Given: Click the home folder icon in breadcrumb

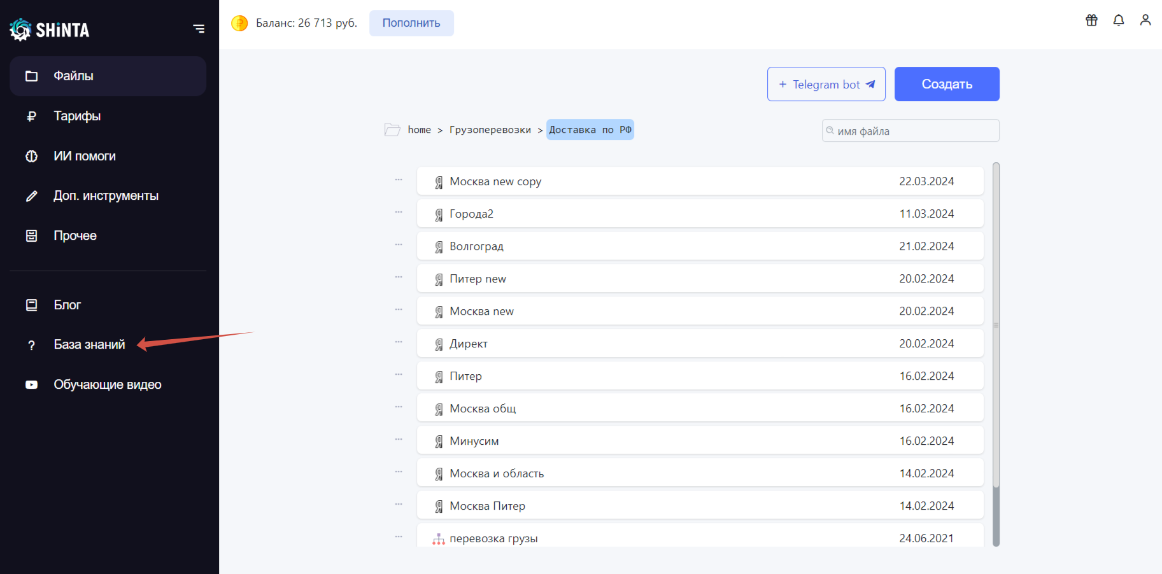Looking at the screenshot, I should (392, 130).
